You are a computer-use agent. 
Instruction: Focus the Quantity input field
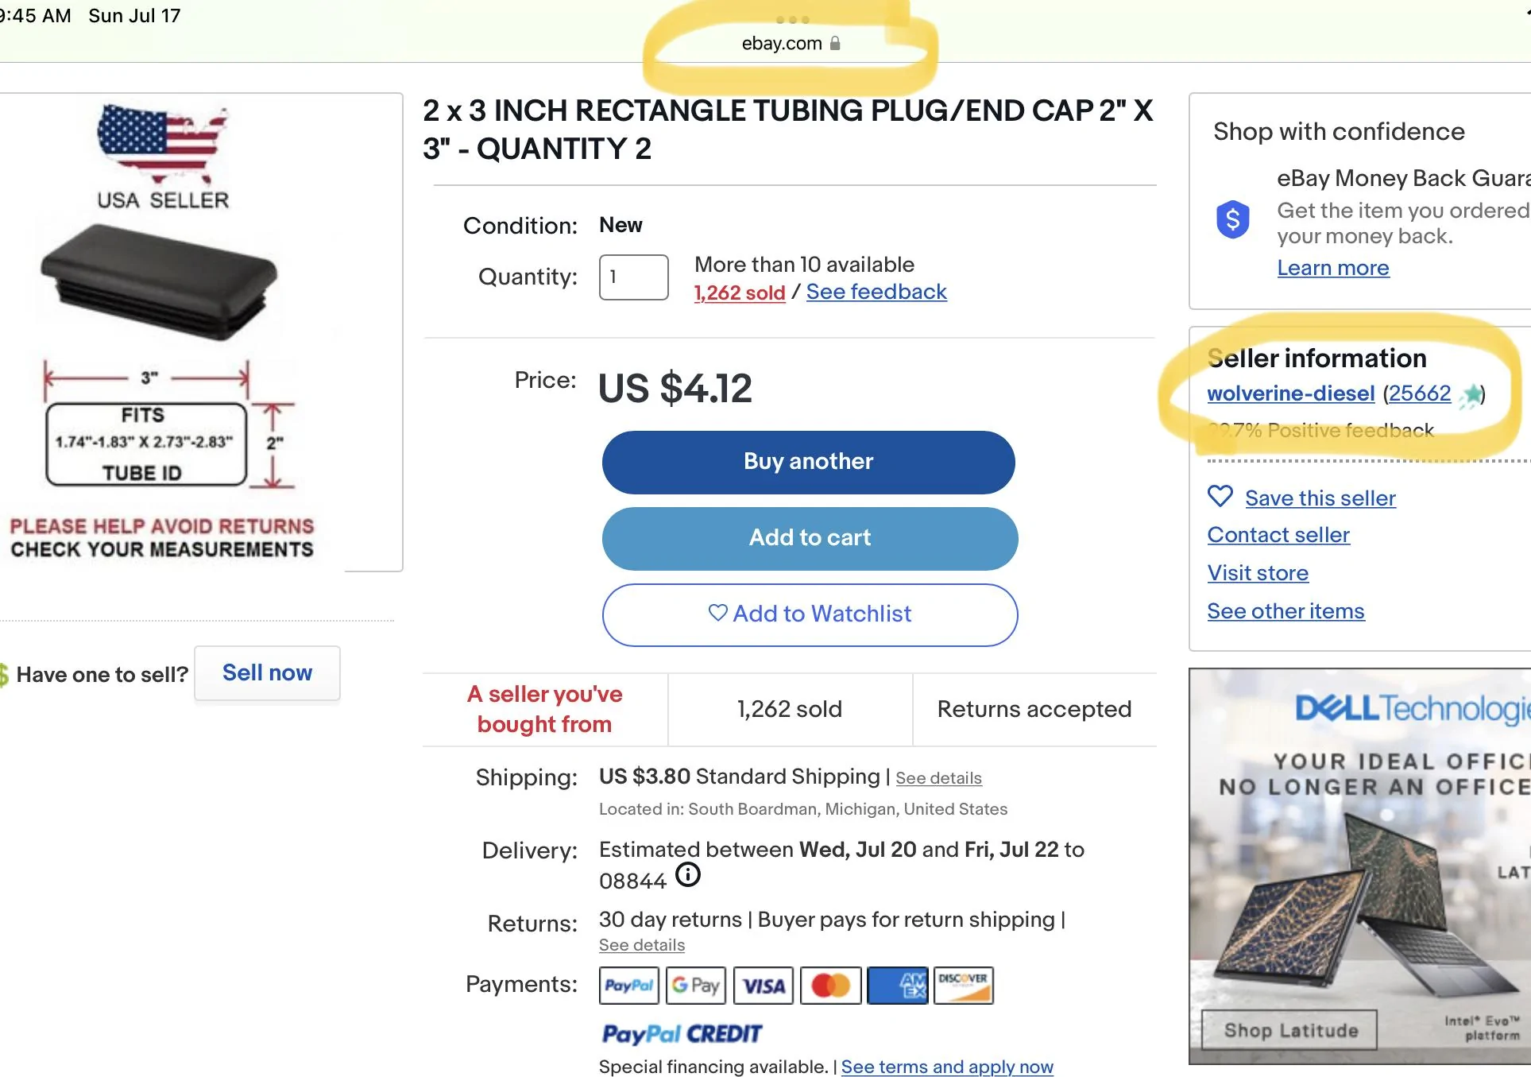[633, 277]
